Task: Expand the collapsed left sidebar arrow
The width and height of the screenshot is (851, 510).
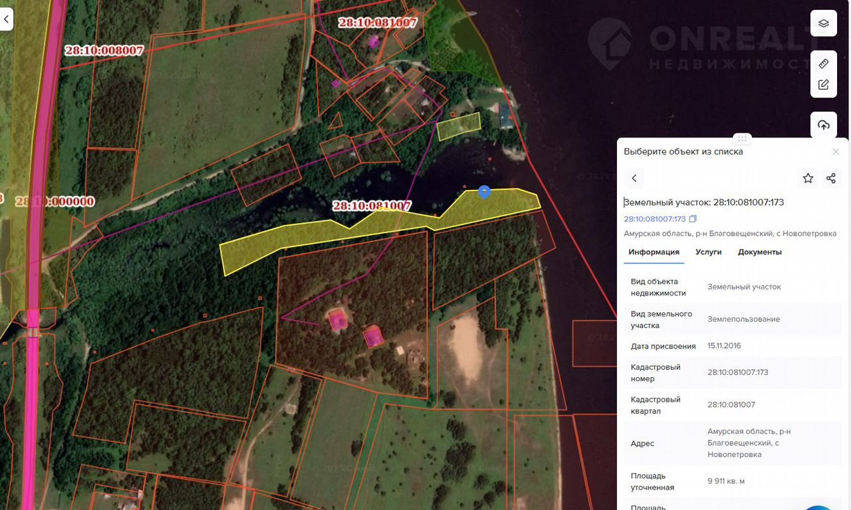Action: click(x=6, y=19)
